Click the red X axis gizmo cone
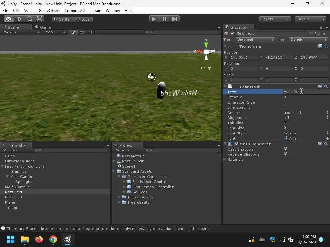Viewport: 330px width, 247px height. tap(199, 51)
